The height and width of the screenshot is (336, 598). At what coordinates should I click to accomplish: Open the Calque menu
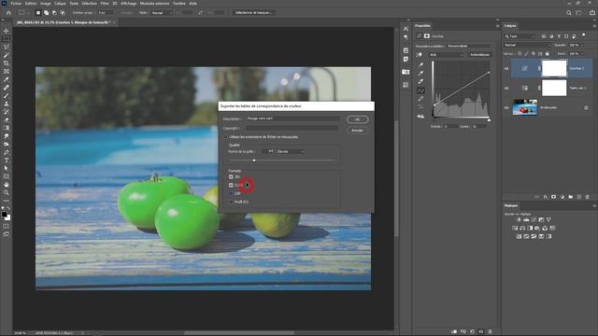tap(60, 3)
